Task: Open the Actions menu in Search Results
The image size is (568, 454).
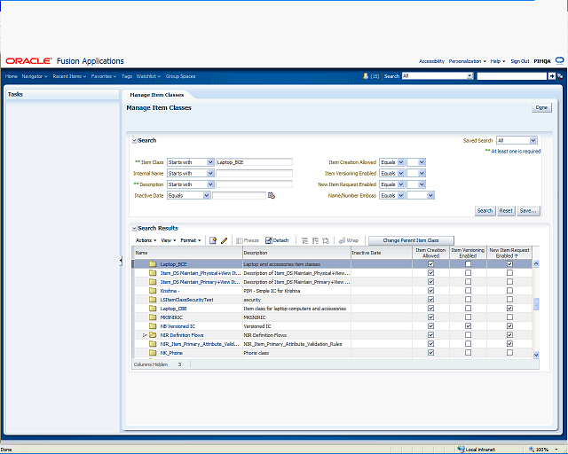Action: pos(146,240)
